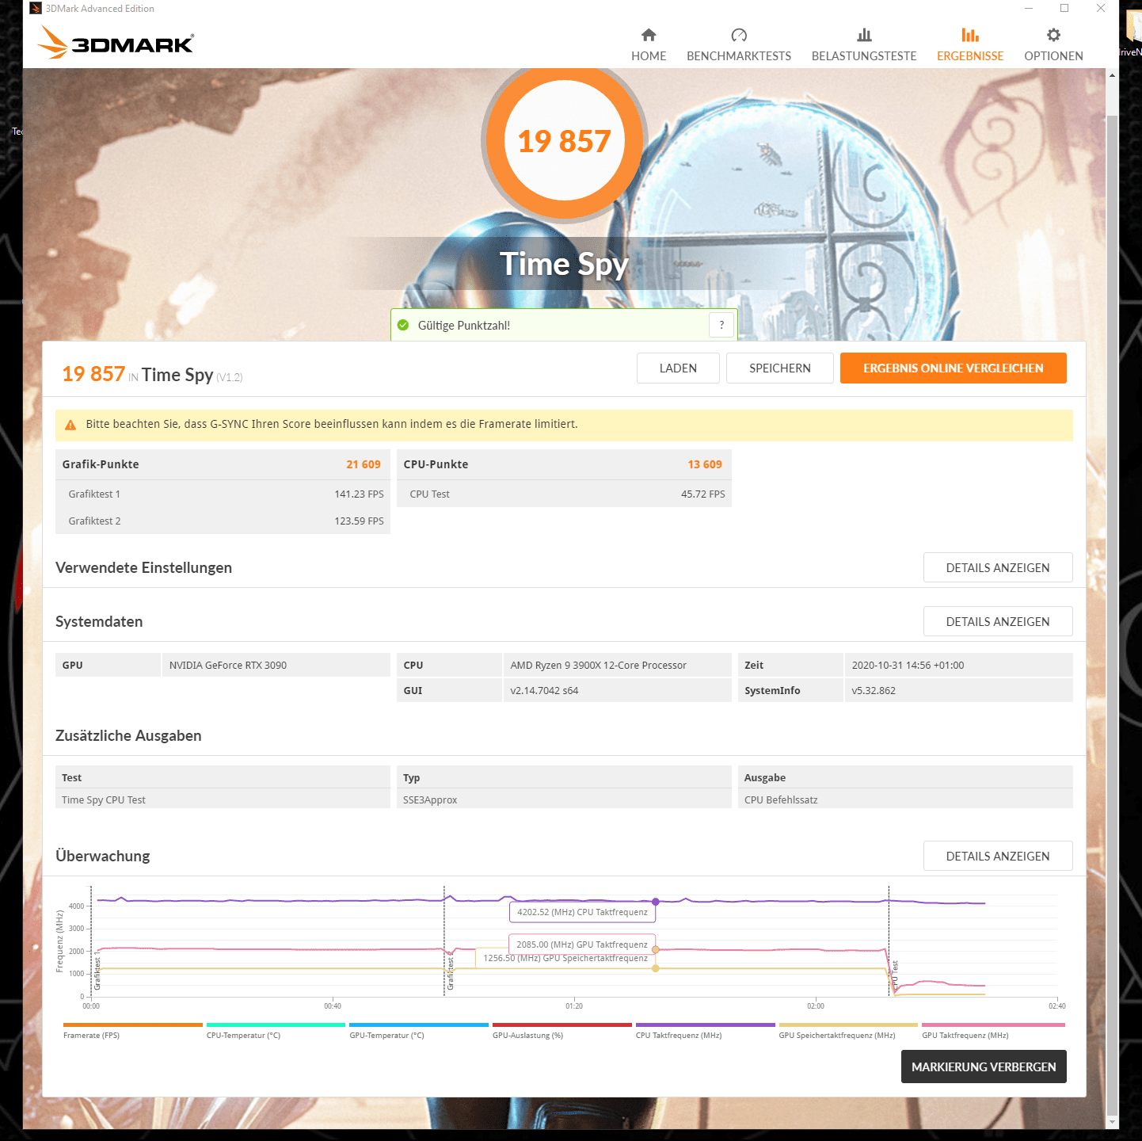Click NVIDIA GeForce RTX 3090 cell

point(276,665)
